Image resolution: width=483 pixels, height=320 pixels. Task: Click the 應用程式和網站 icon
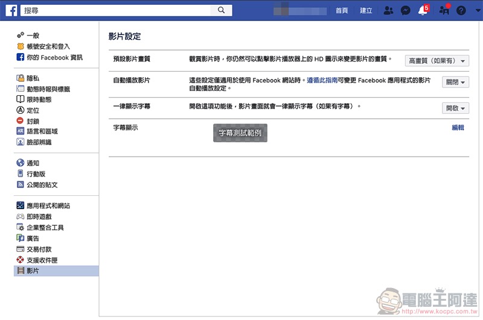coord(21,205)
